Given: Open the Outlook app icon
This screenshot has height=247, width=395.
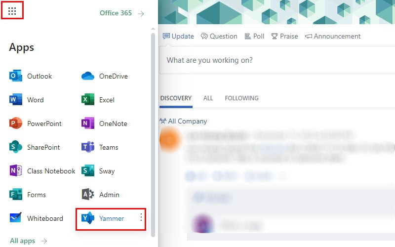Looking at the screenshot, I should (16, 76).
